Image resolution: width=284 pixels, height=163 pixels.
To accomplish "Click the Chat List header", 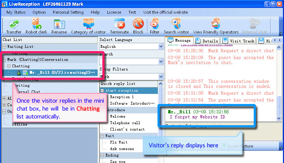I will pyautogui.click(x=49, y=40).
